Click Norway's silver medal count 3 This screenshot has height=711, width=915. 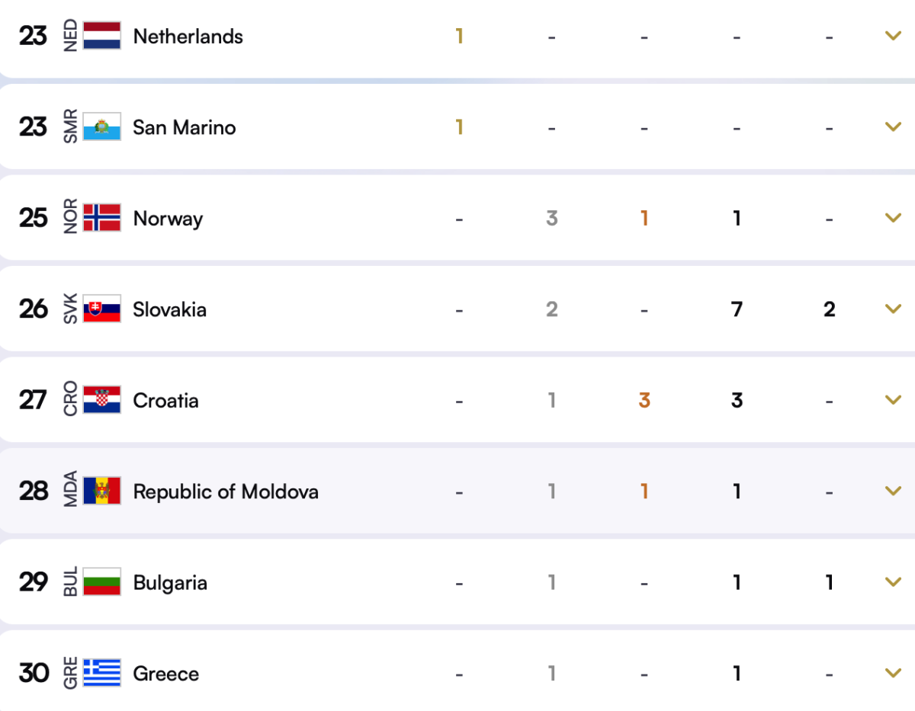[x=552, y=219]
